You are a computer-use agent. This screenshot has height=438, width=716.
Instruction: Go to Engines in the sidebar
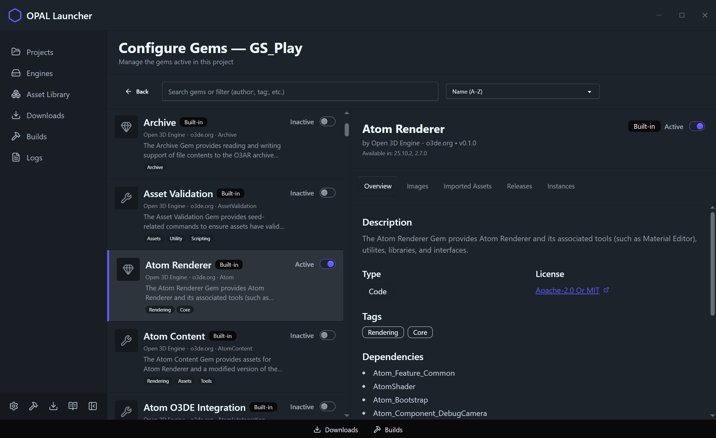(x=40, y=73)
